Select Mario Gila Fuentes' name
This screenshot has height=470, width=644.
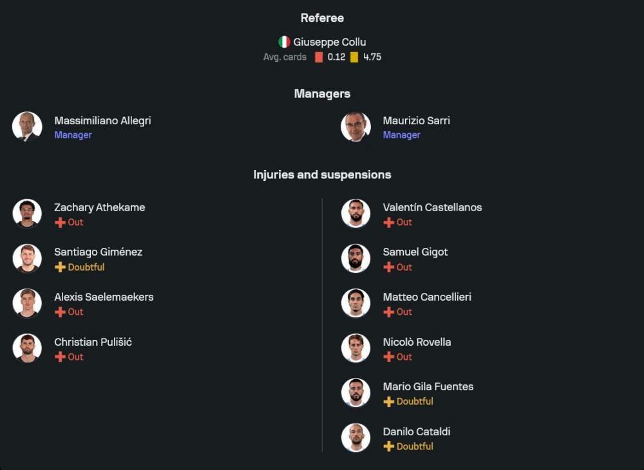[428, 386]
